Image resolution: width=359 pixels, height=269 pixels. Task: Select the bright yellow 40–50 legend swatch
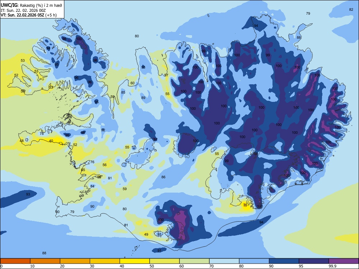click(x=135, y=261)
